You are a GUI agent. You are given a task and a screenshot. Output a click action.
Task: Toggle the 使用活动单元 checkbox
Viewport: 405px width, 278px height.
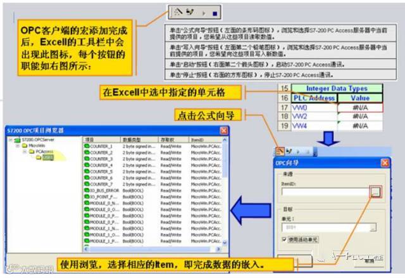coord(284,239)
